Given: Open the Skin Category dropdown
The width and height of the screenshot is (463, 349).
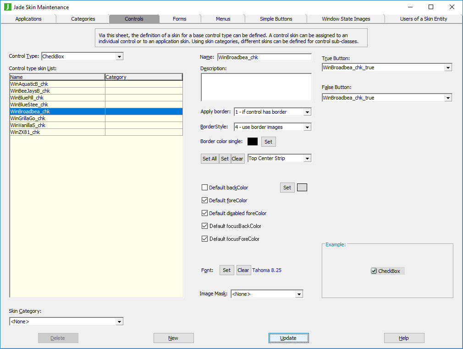Looking at the screenshot, I should click(x=119, y=321).
